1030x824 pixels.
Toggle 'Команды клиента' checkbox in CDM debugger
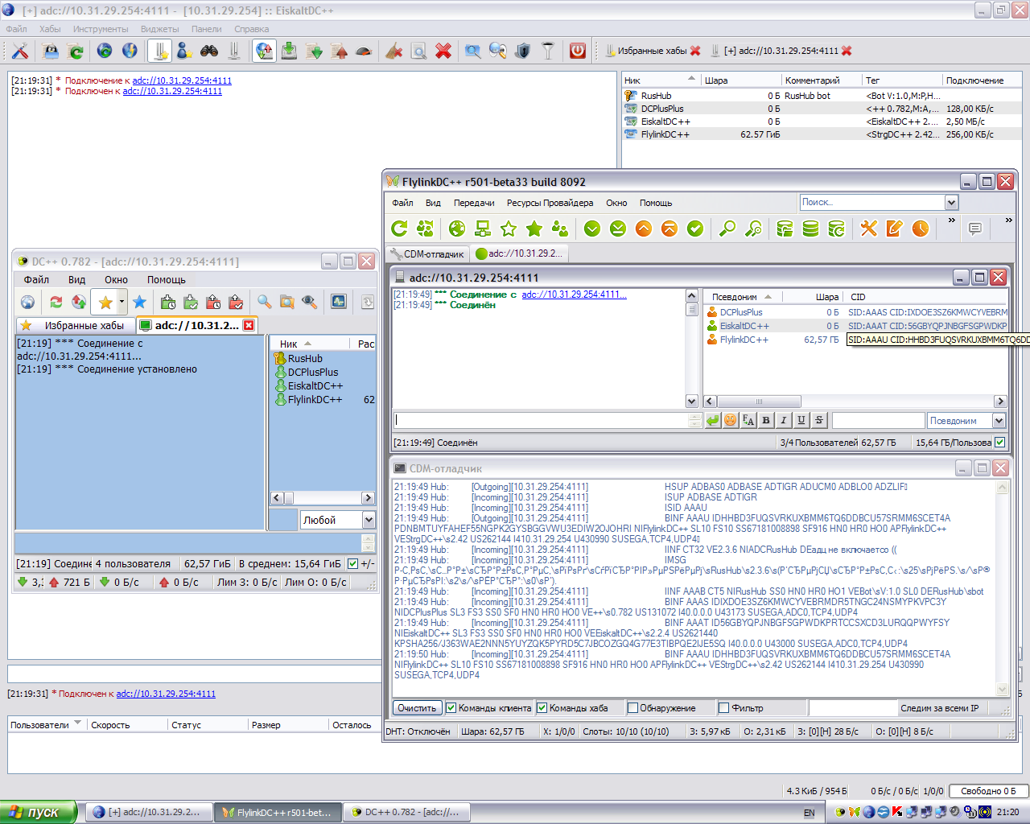pyautogui.click(x=451, y=708)
